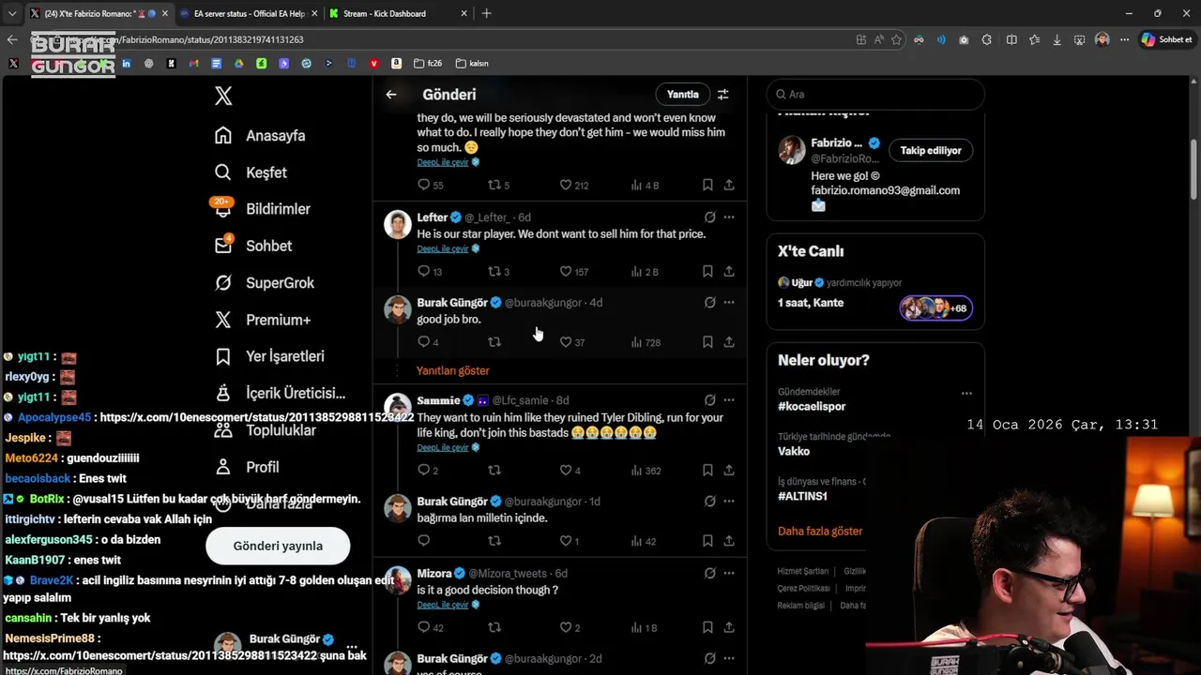Open more options on Lefter's tweet

pyautogui.click(x=729, y=217)
